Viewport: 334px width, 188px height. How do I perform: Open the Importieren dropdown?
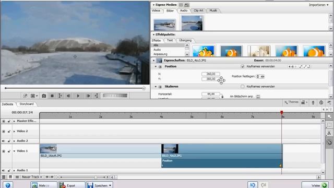[319, 5]
